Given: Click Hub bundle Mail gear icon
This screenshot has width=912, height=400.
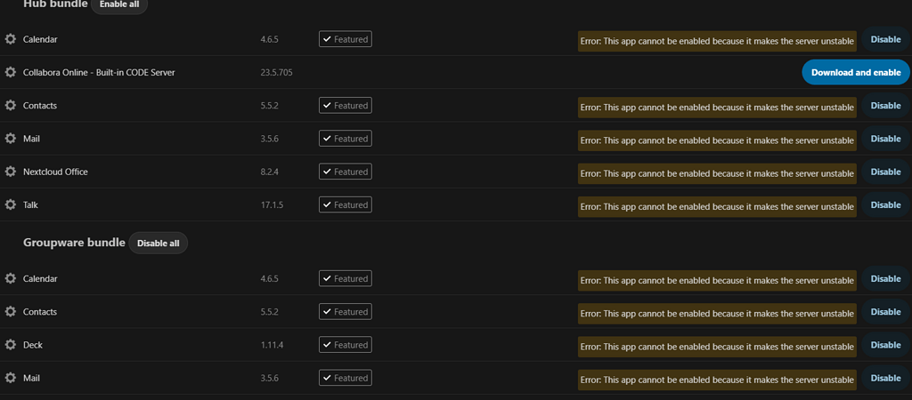Looking at the screenshot, I should tap(11, 139).
